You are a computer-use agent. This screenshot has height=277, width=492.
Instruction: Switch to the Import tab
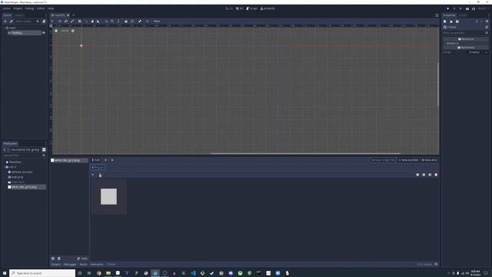click(19, 15)
